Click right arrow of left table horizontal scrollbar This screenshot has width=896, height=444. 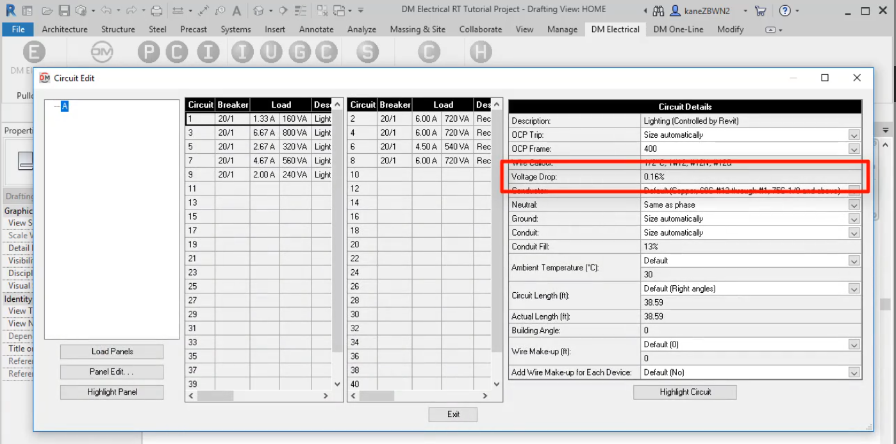[x=326, y=396]
